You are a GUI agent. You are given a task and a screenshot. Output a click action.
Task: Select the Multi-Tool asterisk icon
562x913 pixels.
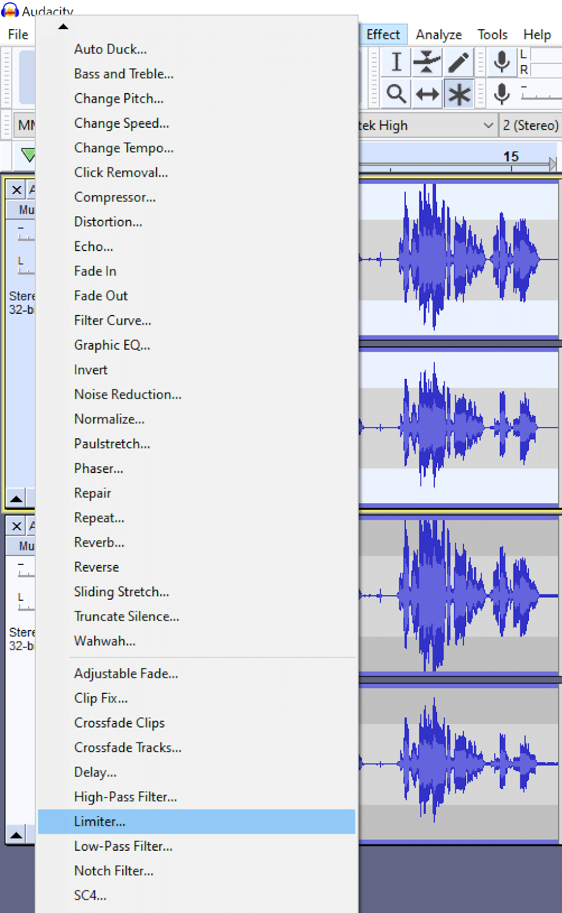[459, 94]
